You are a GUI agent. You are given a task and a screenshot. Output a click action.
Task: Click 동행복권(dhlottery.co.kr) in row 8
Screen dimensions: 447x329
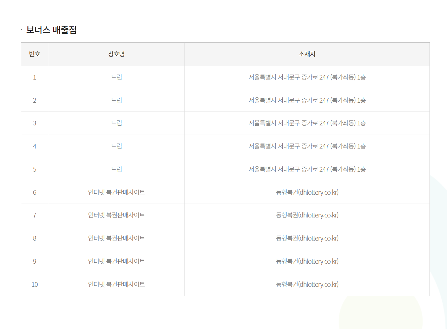307,238
